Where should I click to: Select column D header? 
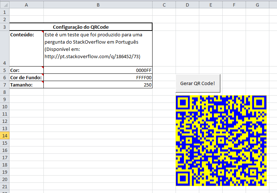click(188, 5)
